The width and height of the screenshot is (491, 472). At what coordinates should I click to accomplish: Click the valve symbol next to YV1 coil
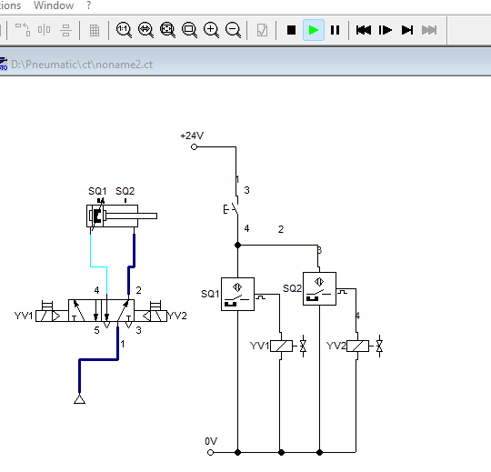coord(303,346)
